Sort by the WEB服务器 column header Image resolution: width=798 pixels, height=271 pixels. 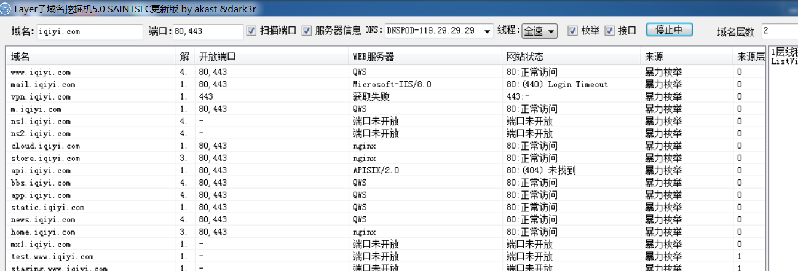tap(425, 57)
